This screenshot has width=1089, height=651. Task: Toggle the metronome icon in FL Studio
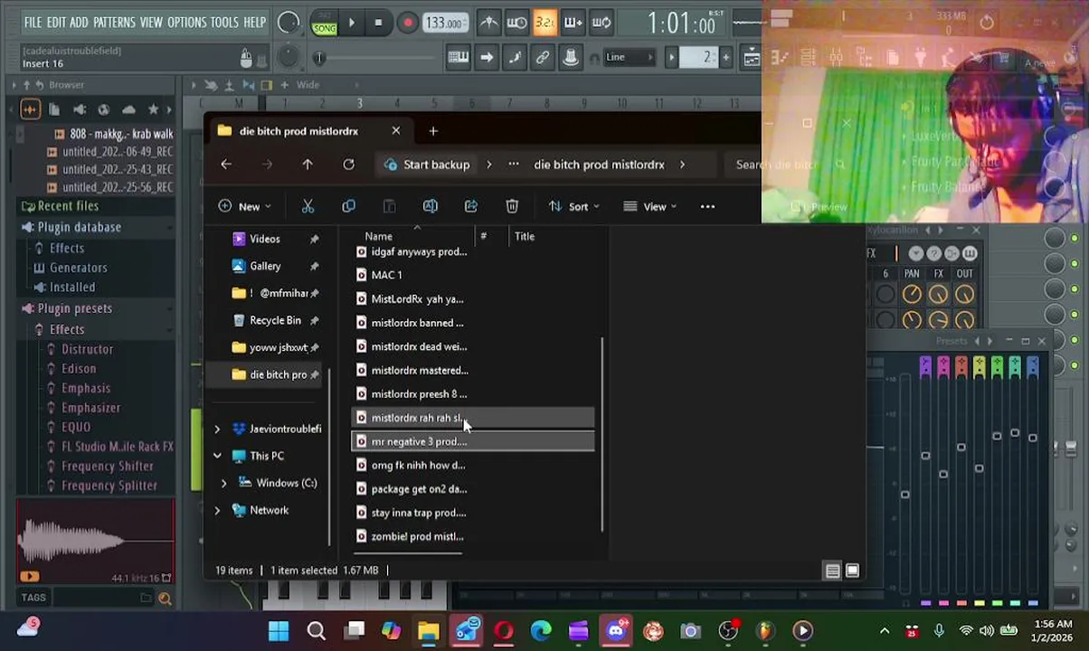(x=488, y=23)
